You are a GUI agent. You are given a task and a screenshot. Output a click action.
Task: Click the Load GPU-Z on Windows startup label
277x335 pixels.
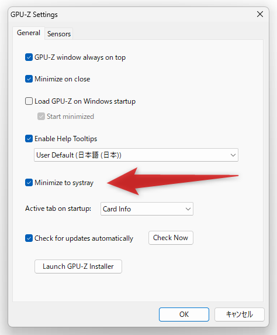pos(85,101)
